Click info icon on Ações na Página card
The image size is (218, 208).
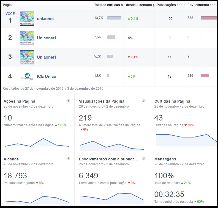point(68,101)
